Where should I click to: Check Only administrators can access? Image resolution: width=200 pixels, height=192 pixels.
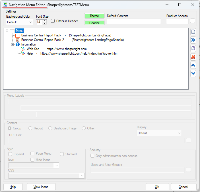click(92, 156)
